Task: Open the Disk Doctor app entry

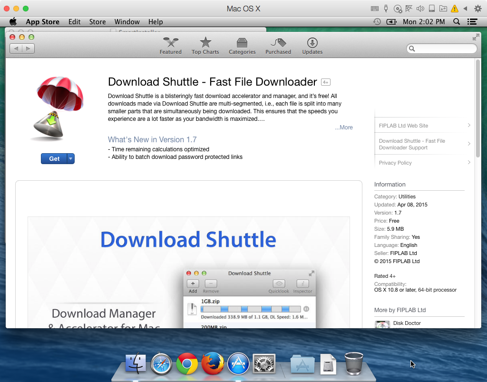Action: [407, 323]
